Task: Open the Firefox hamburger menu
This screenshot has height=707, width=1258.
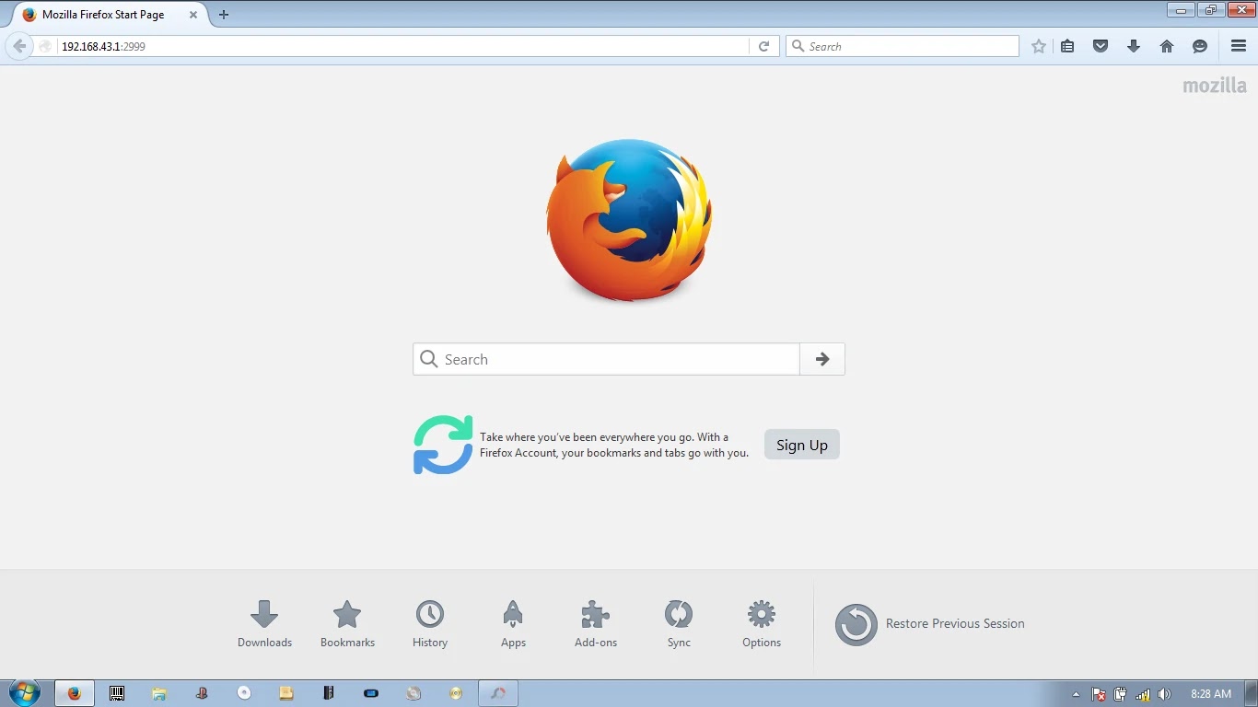Action: (x=1239, y=46)
